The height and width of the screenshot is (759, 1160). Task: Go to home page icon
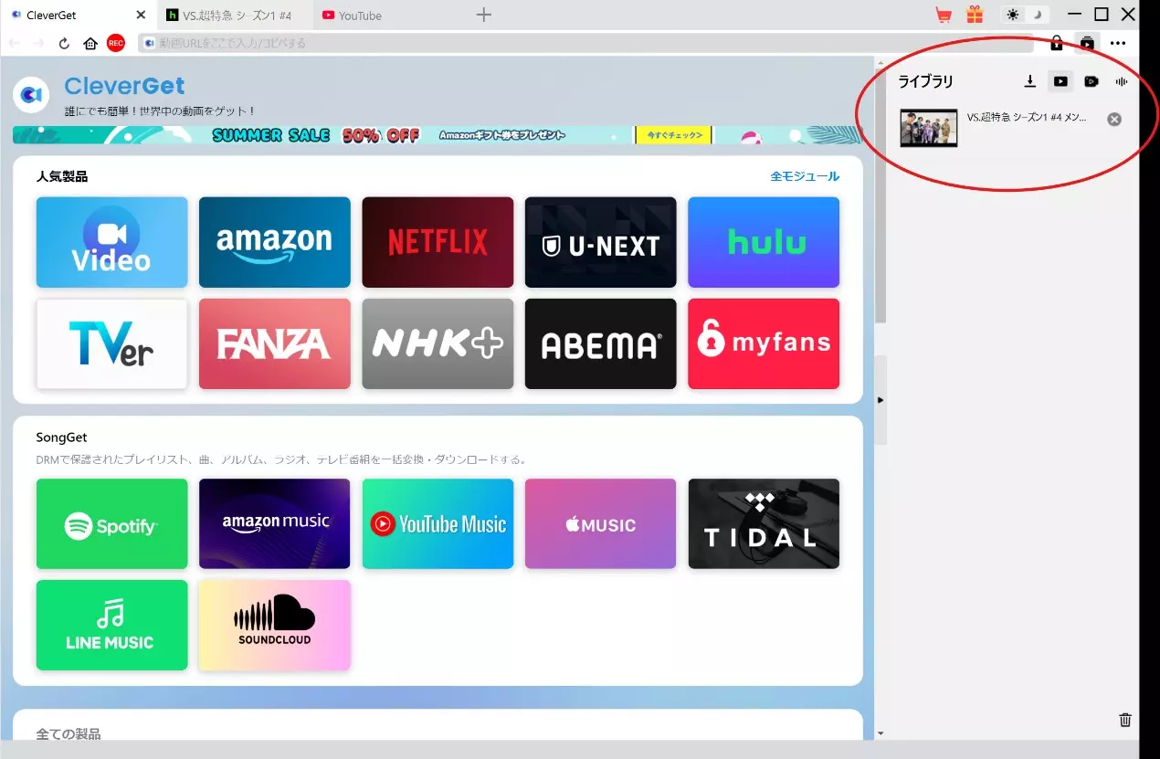pyautogui.click(x=90, y=43)
